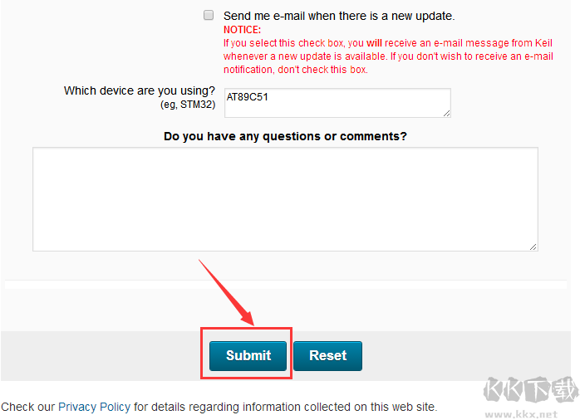Click the "Send me e-mail" checkbox label
The height and width of the screenshot is (420, 580).
[x=339, y=16]
